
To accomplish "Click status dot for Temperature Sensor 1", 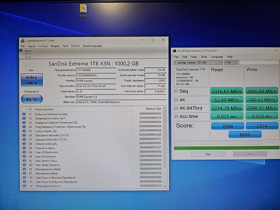I will click(25, 186).
